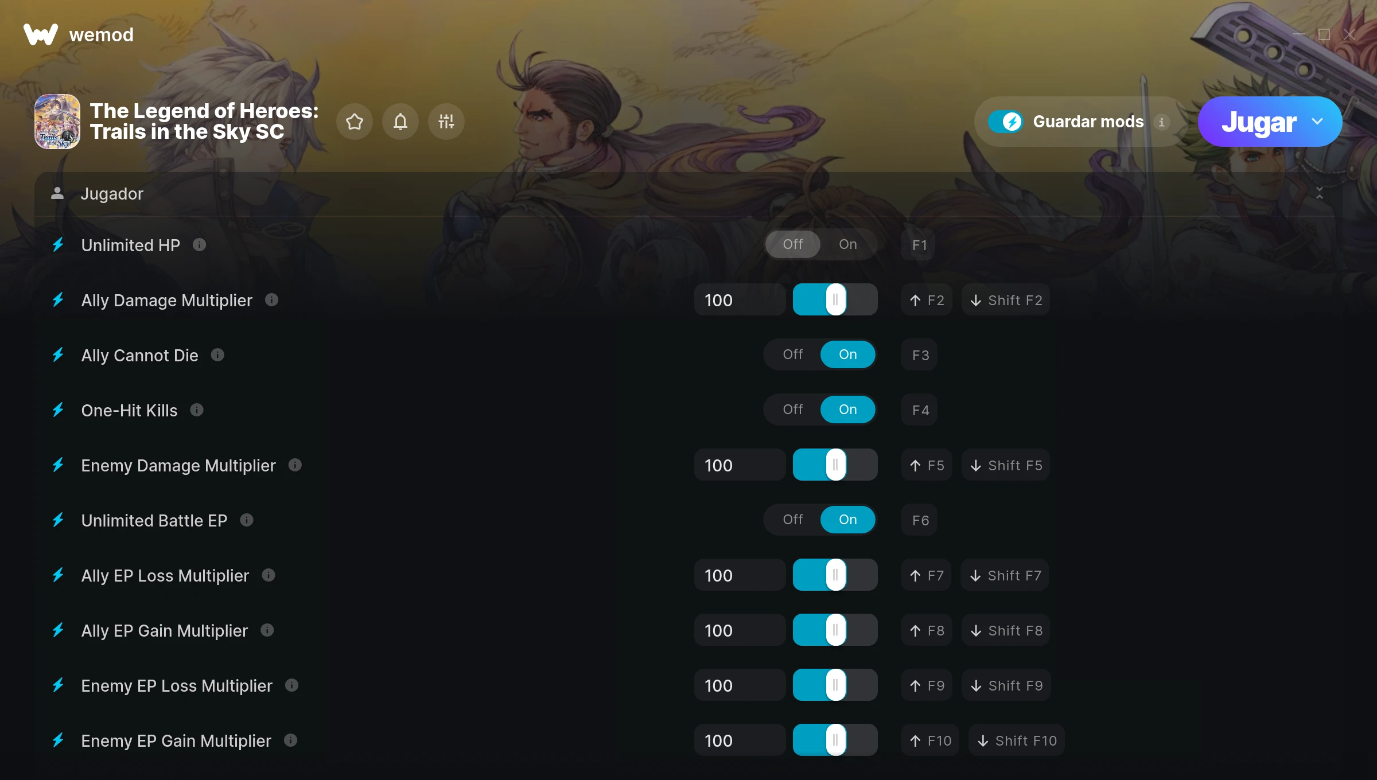Open the Jugar button dropdown arrow
This screenshot has height=780, width=1377.
point(1317,122)
